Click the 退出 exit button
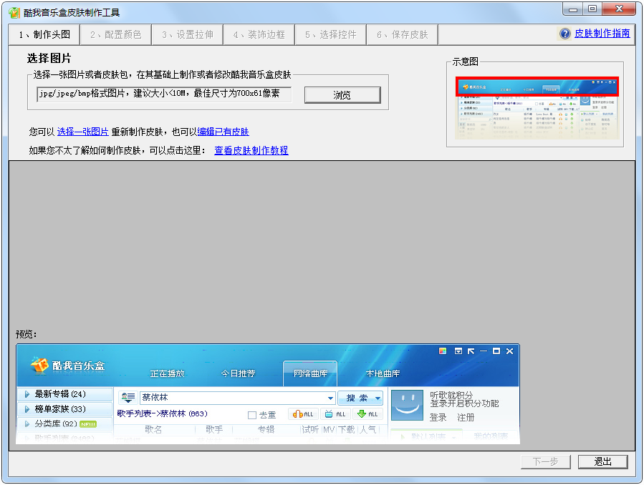The width and height of the screenshot is (644, 485). pyautogui.click(x=602, y=461)
